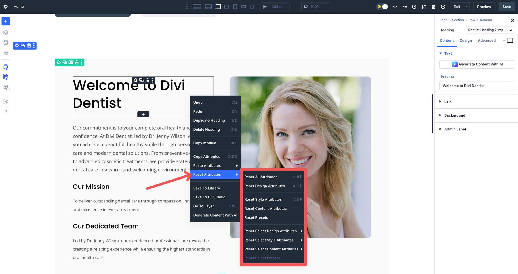Switch to the Design tab
This screenshot has height=274, width=518.
coord(466,40)
